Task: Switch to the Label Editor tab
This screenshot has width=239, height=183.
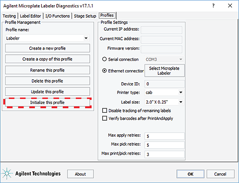Action: (x=30, y=16)
